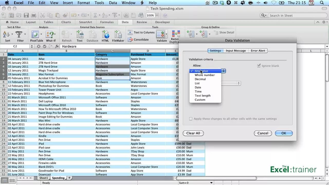
Task: Switch to Error Alert tab
Action: pos(258,51)
